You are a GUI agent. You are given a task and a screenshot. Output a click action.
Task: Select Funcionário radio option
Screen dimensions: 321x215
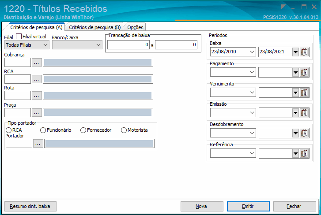43,130
